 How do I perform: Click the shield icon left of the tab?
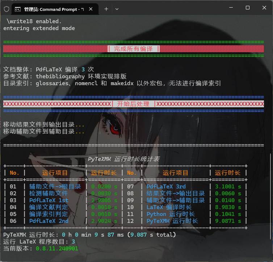pos(7,9)
